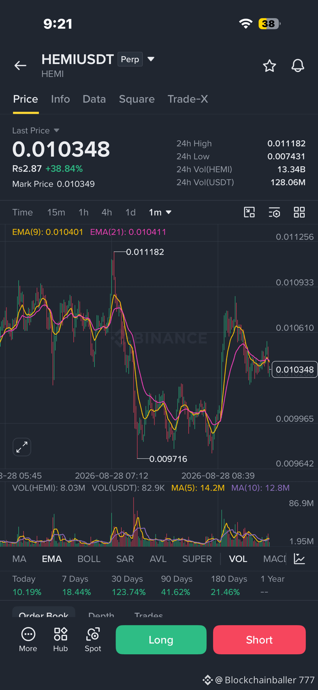Open the More menu icon
This screenshot has height=690, width=318.
(28, 640)
